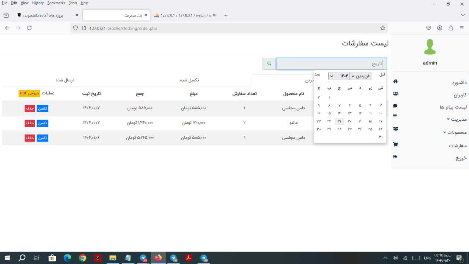Image resolution: width=469 pixels, height=264 pixels.
Task: Click the مانتو product name cell
Action: point(293,123)
